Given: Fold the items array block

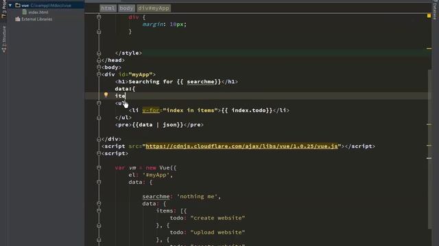Looking at the screenshot, I should [99, 211].
